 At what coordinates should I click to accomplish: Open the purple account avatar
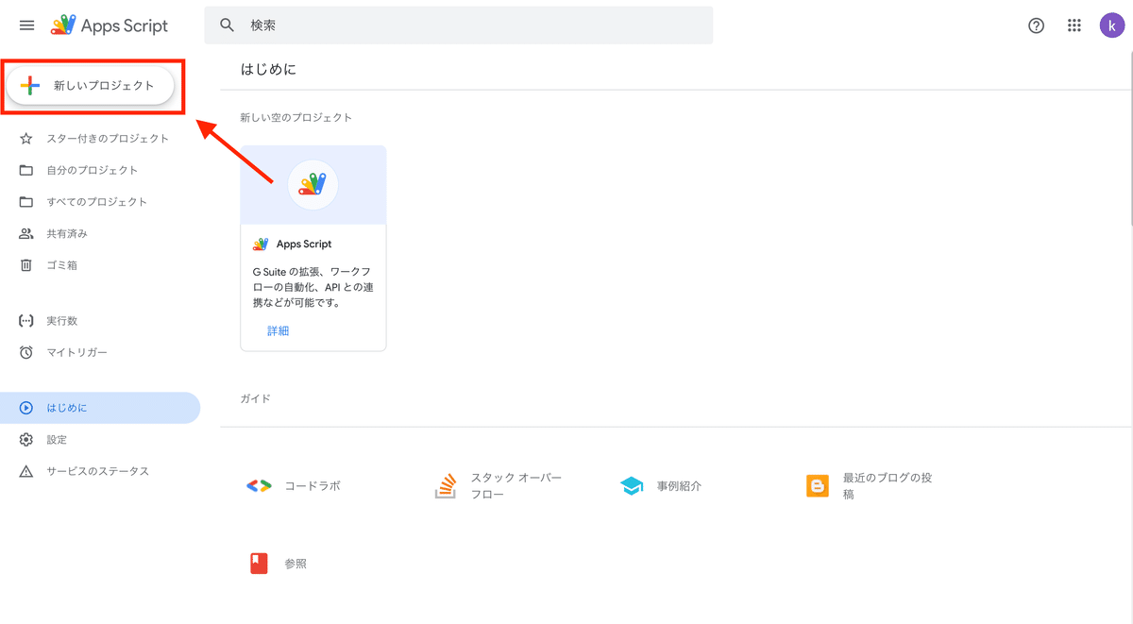(x=1111, y=25)
